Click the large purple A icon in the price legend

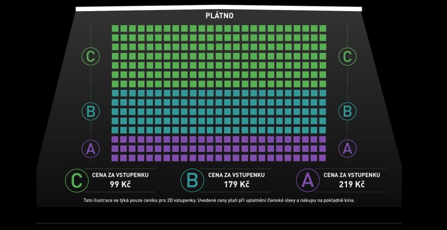pos(308,180)
